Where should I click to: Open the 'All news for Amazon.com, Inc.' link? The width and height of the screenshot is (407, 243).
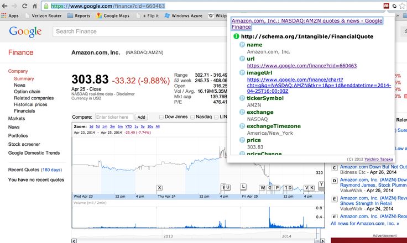(365, 224)
